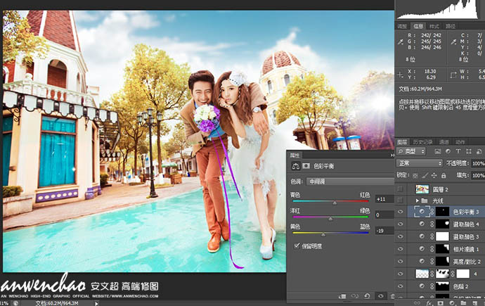The image size is (485, 306).
Task: Open the 色调 中间调 dropdown
Action: pos(349,181)
